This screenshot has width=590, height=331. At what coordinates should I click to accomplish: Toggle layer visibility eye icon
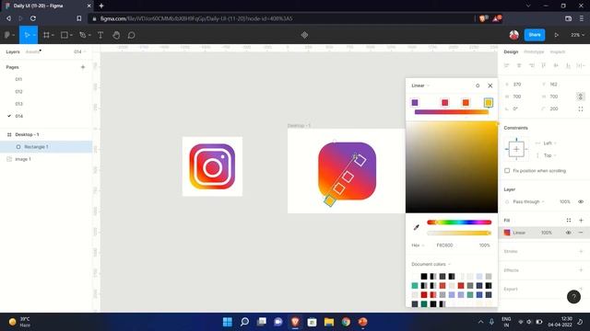581,201
